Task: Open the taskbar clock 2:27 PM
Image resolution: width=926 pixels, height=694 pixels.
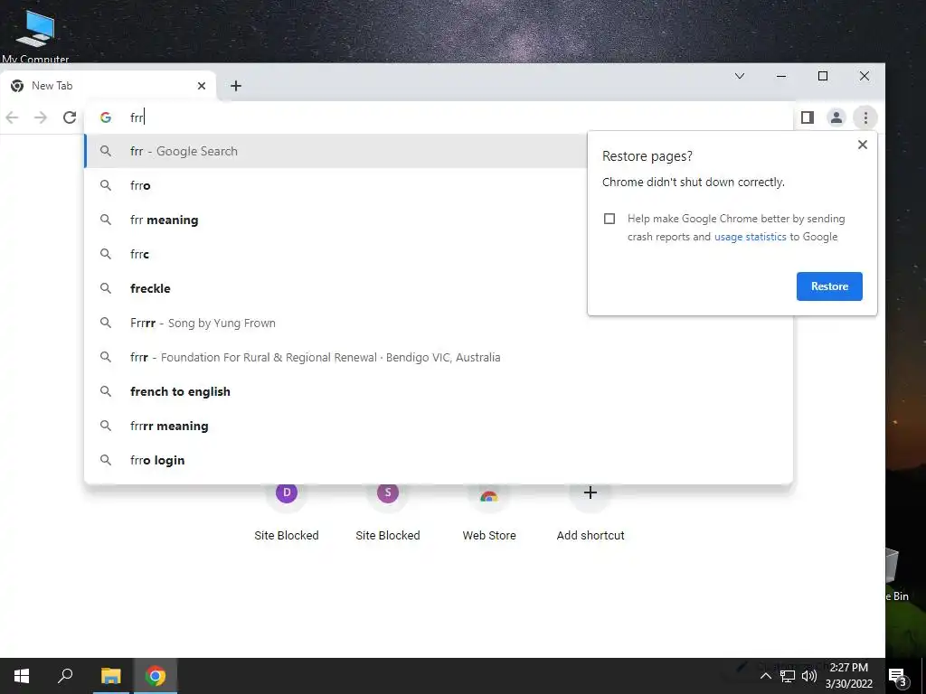Action: (848, 676)
